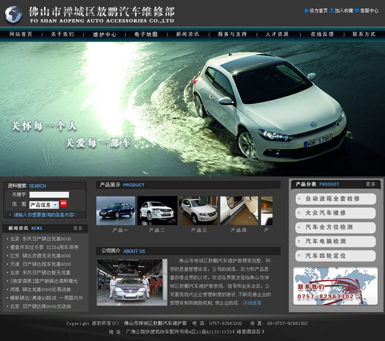The height and width of the screenshot is (341, 385).
Task: Open the 维护中心 navigation item
Action: (x=105, y=34)
